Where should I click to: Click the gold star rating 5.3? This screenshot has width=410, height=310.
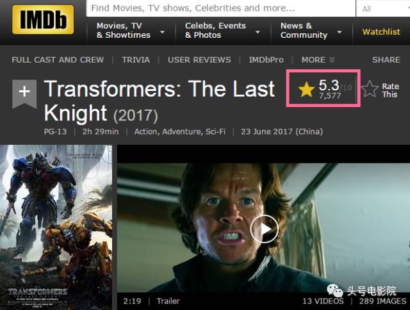(x=325, y=88)
